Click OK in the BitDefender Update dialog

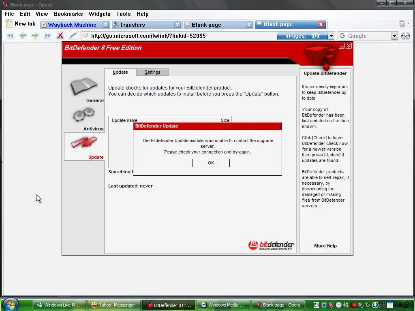pos(211,163)
